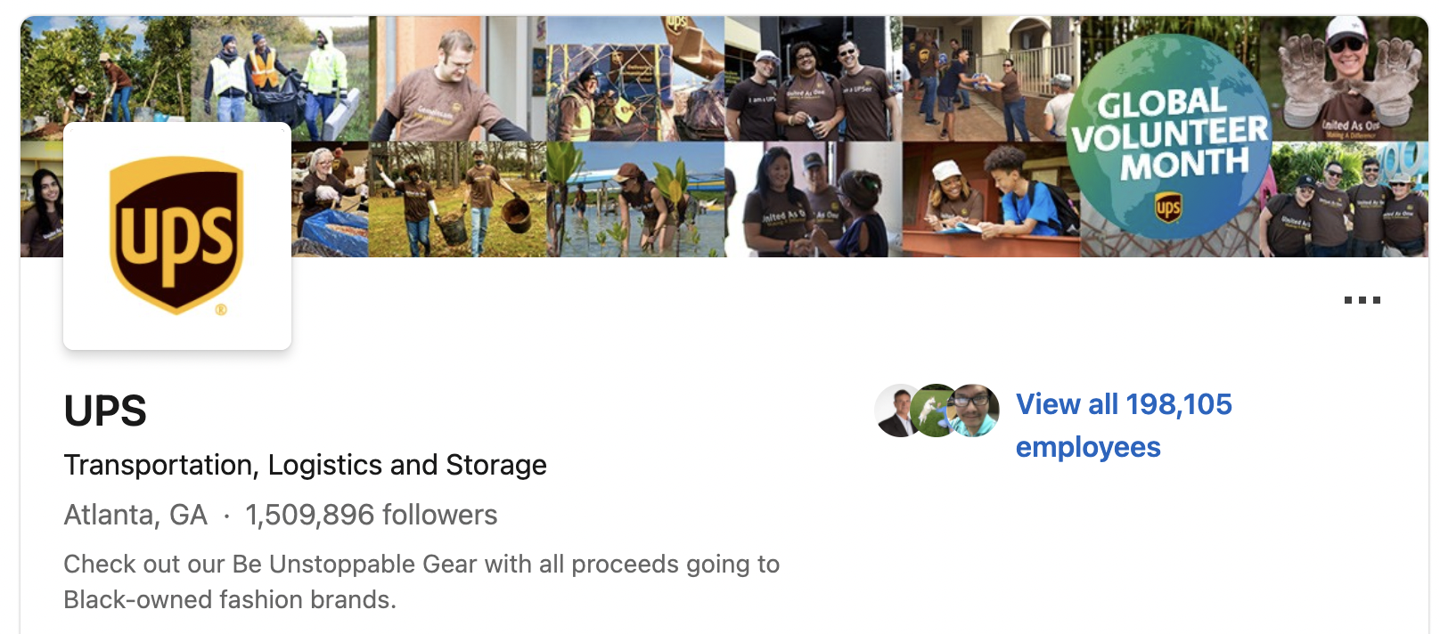Open group photo beneath the gloves picture

(1350, 199)
